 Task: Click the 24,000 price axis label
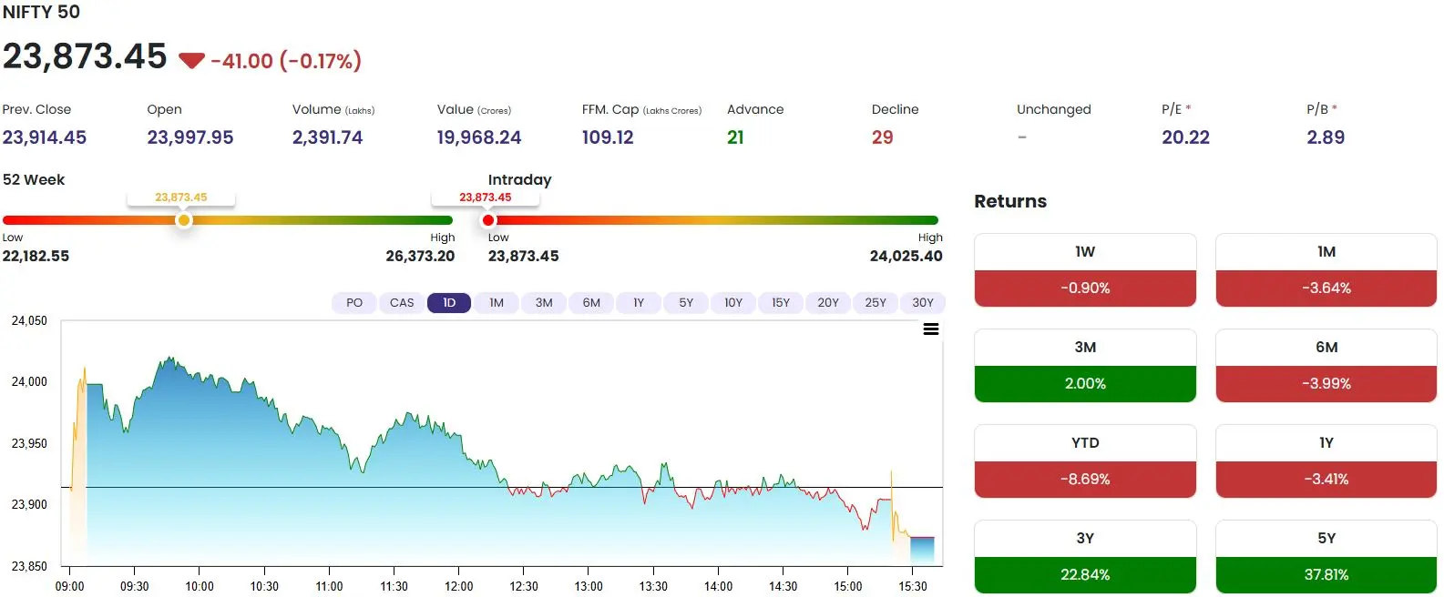(x=29, y=382)
